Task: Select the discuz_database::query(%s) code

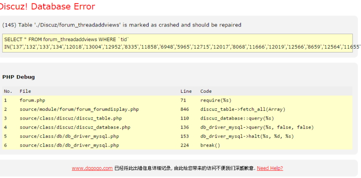Action: tap(237, 118)
